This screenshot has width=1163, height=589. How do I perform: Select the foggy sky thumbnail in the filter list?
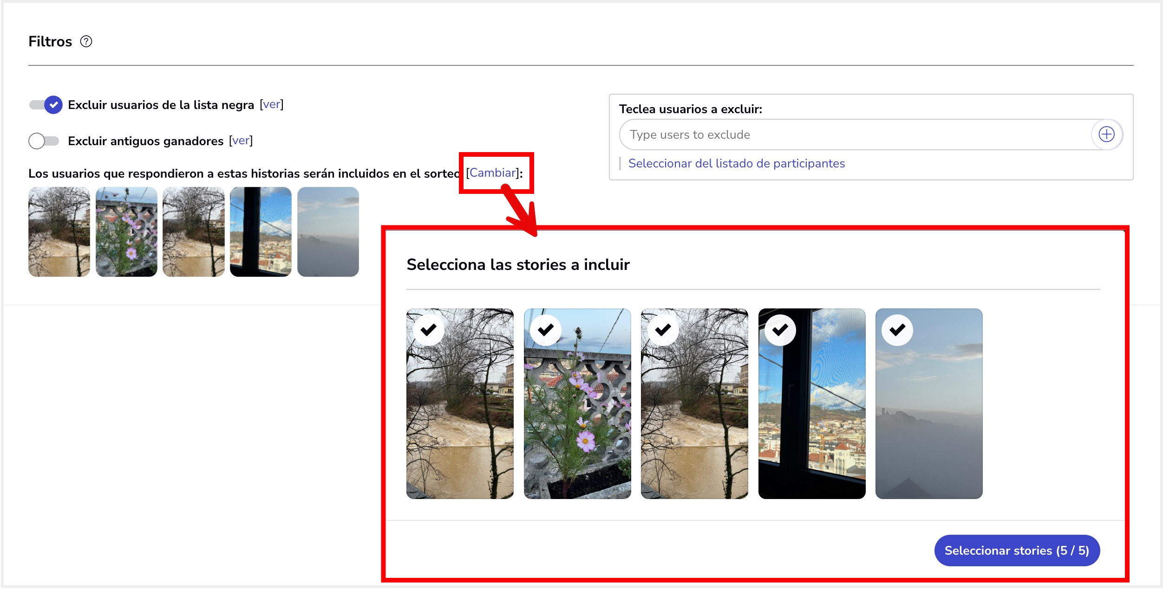click(328, 231)
